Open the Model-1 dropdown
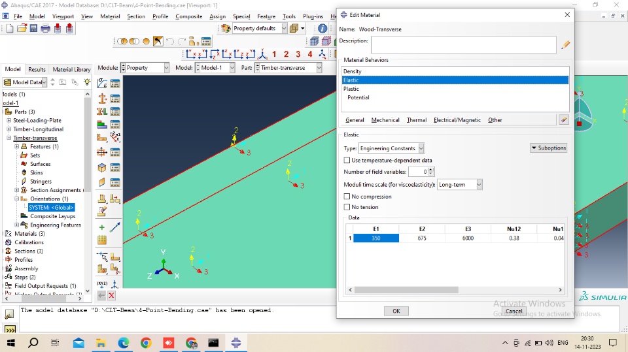Image resolution: width=628 pixels, height=352 pixels. (x=232, y=68)
